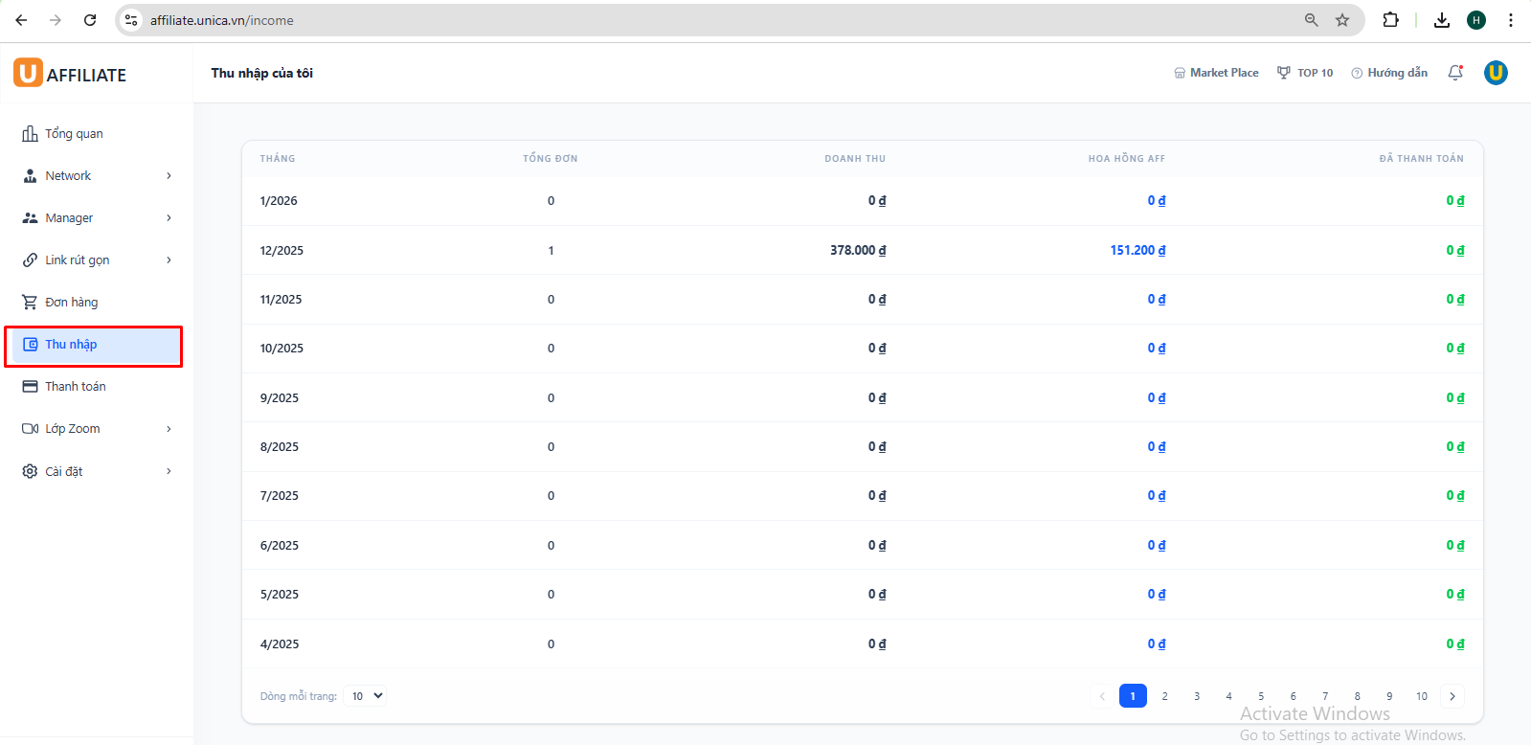This screenshot has height=745, width=1531.
Task: Open the user profile avatar menu
Action: tap(1496, 73)
